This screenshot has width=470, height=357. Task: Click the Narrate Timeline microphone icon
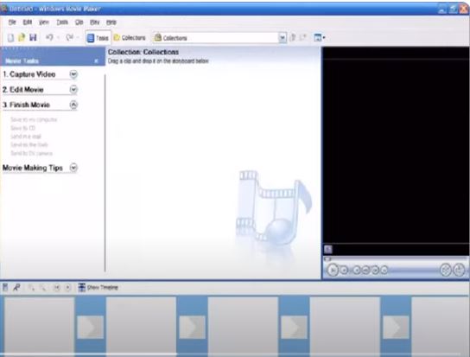click(x=16, y=287)
